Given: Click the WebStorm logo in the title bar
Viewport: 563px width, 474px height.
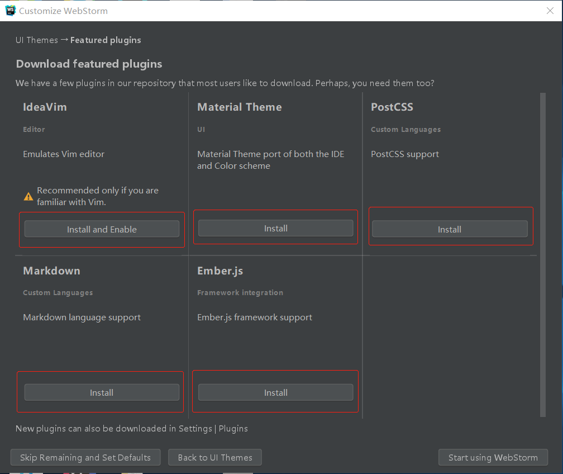Looking at the screenshot, I should tap(10, 10).
